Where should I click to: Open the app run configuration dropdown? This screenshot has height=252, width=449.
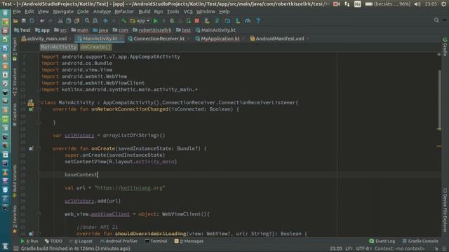coord(140,20)
